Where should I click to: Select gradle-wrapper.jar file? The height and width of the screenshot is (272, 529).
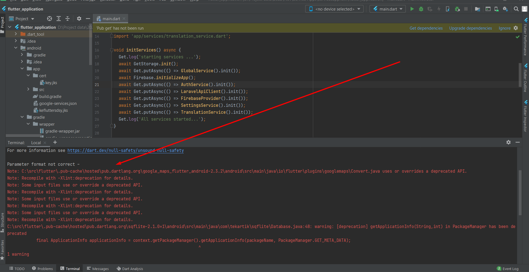pyautogui.click(x=60, y=131)
